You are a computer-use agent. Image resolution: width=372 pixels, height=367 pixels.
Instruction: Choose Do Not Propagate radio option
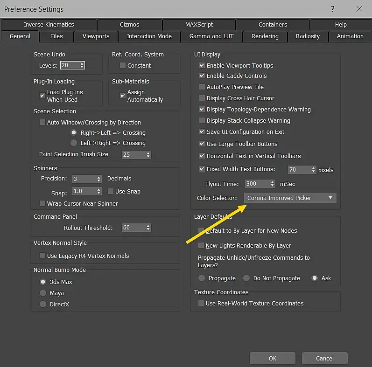[246, 278]
